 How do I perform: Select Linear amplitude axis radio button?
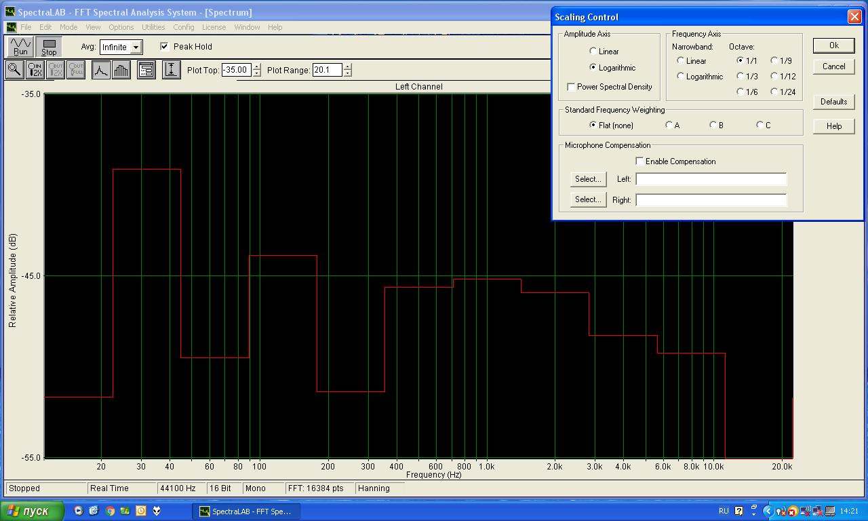click(593, 52)
